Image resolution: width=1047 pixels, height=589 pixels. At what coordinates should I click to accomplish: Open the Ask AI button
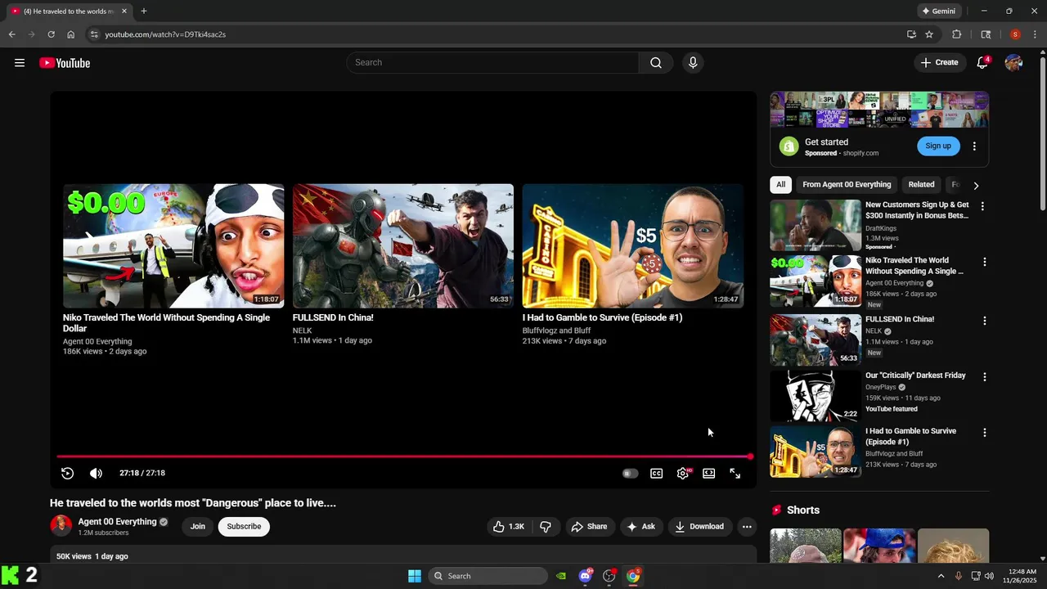coord(640,527)
